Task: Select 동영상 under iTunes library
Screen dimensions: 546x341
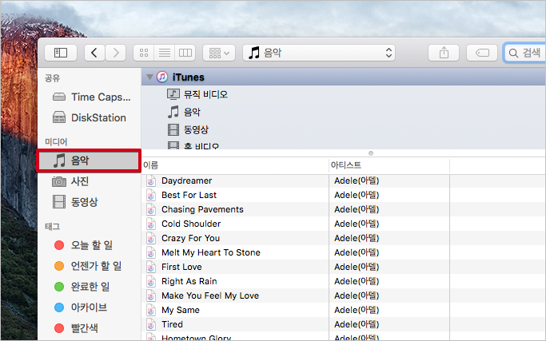Action: [188, 130]
